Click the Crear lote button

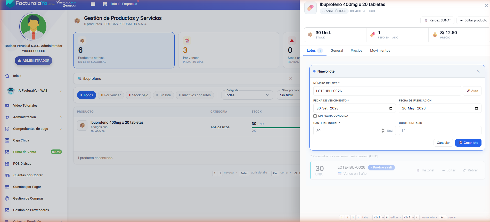[468, 143]
